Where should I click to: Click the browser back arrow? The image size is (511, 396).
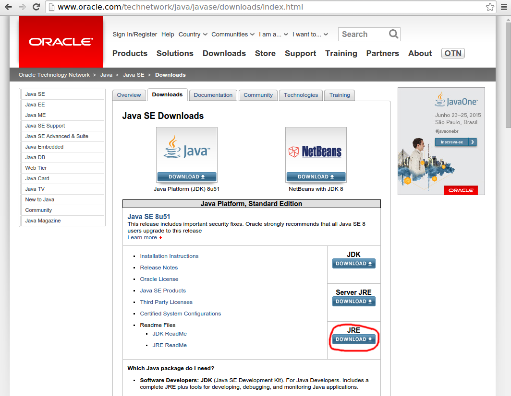8,7
